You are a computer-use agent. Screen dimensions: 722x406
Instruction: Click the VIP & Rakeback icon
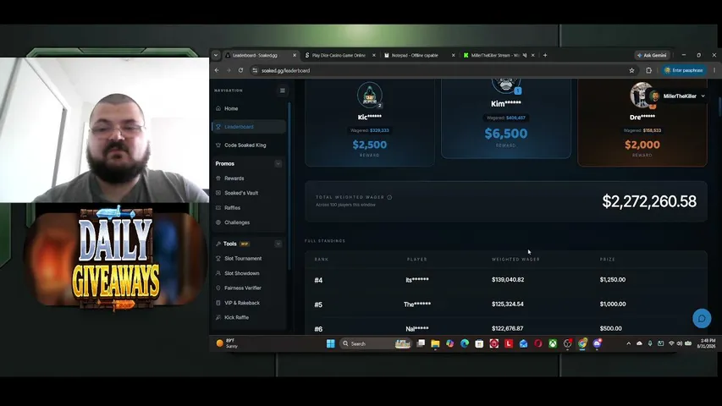coord(218,303)
